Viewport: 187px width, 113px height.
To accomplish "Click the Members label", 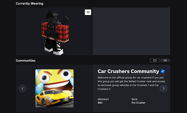I will click(103, 99).
